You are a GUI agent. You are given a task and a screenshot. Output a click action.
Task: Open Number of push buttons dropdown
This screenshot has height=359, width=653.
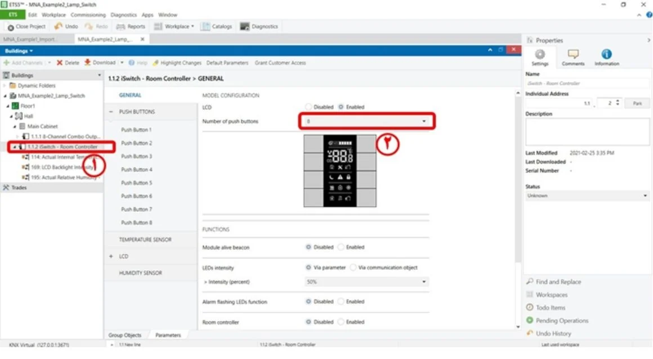(x=366, y=121)
